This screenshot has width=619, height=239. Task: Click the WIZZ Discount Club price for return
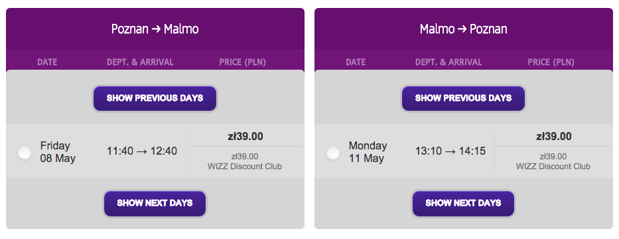tap(553, 161)
